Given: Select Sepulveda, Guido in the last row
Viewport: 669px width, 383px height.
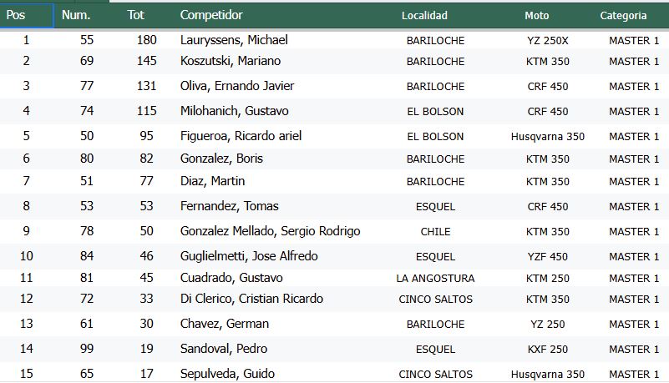Looking at the screenshot, I should [227, 374].
